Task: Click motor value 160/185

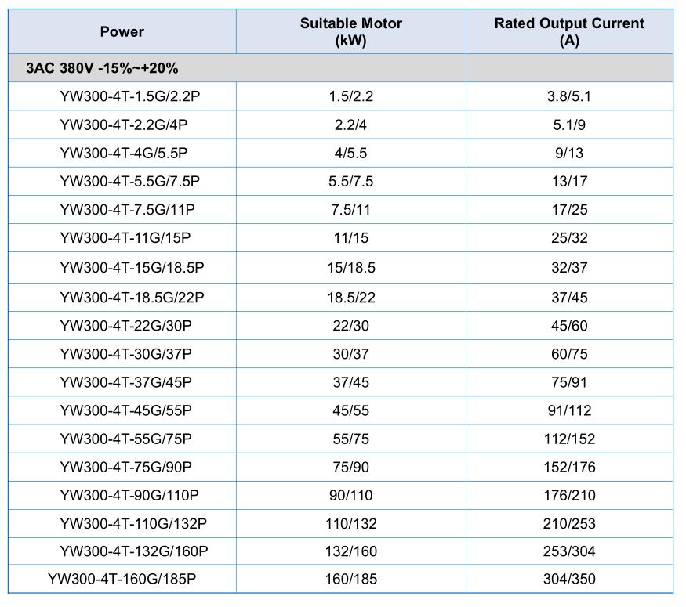Action: pyautogui.click(x=351, y=579)
